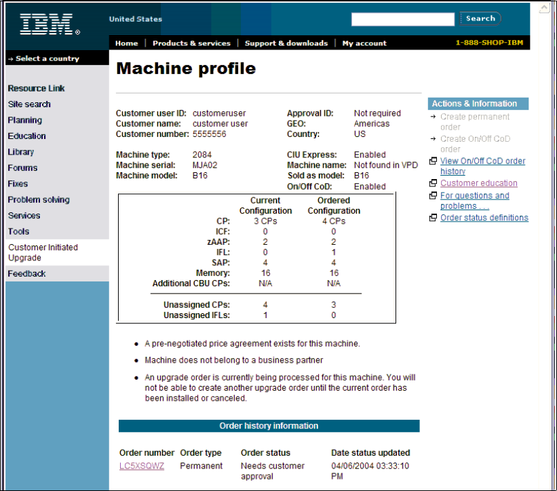Click 'Not required' Approval ID value
This screenshot has width=557, height=491.
coord(377,113)
